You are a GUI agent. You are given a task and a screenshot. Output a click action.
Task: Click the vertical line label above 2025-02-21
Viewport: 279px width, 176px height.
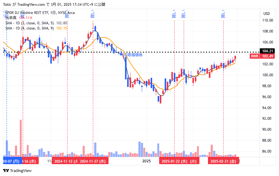coord(223,14)
